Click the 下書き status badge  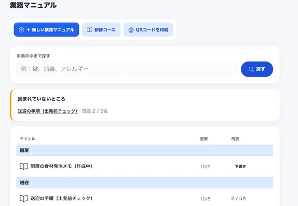pos(240,166)
